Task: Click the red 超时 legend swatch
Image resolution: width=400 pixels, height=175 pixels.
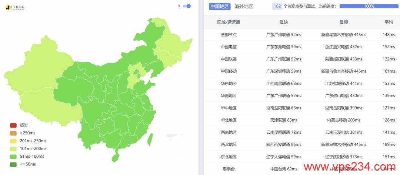Action: tap(13, 125)
